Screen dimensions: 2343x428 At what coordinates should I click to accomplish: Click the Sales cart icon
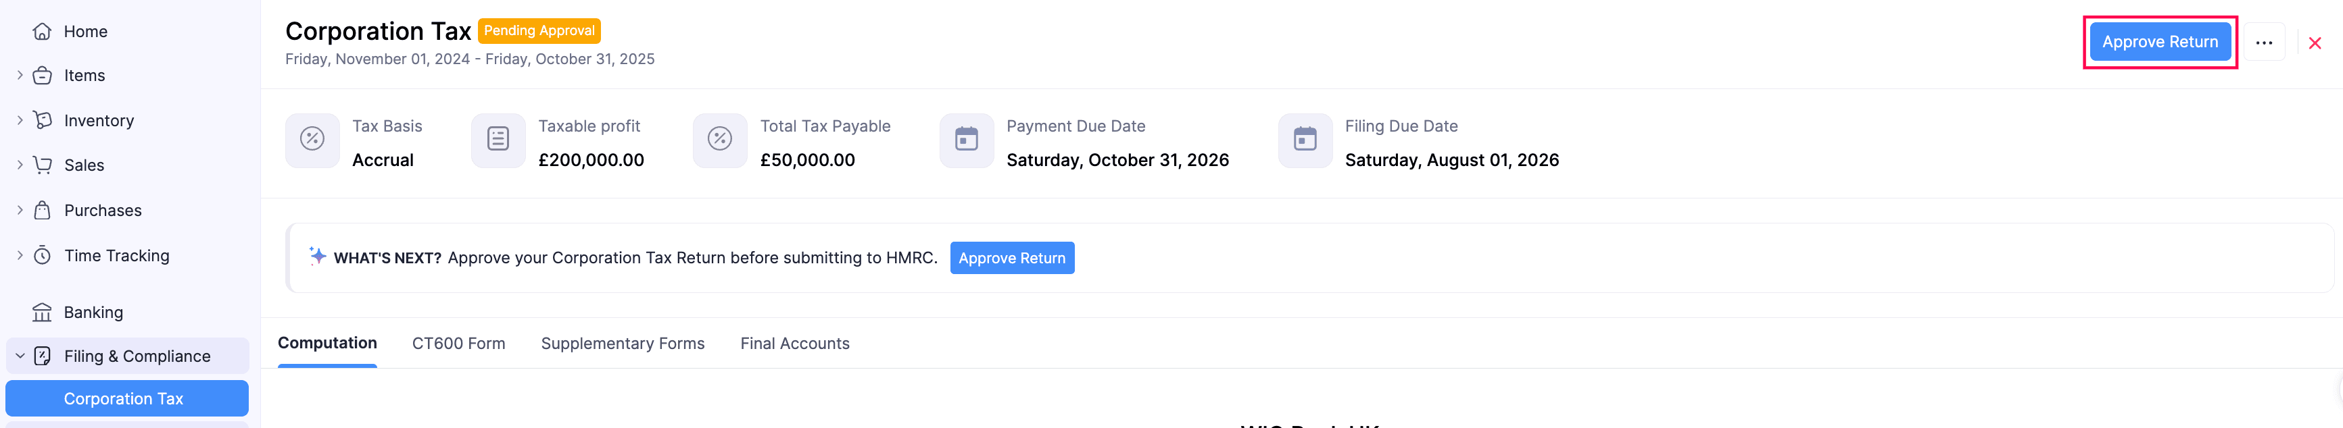43,165
